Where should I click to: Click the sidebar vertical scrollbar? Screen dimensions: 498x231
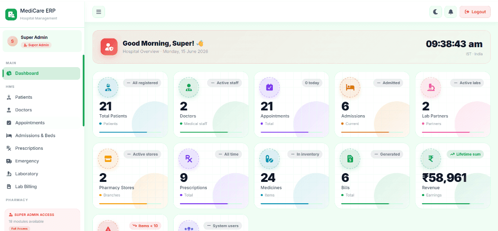coord(84,90)
